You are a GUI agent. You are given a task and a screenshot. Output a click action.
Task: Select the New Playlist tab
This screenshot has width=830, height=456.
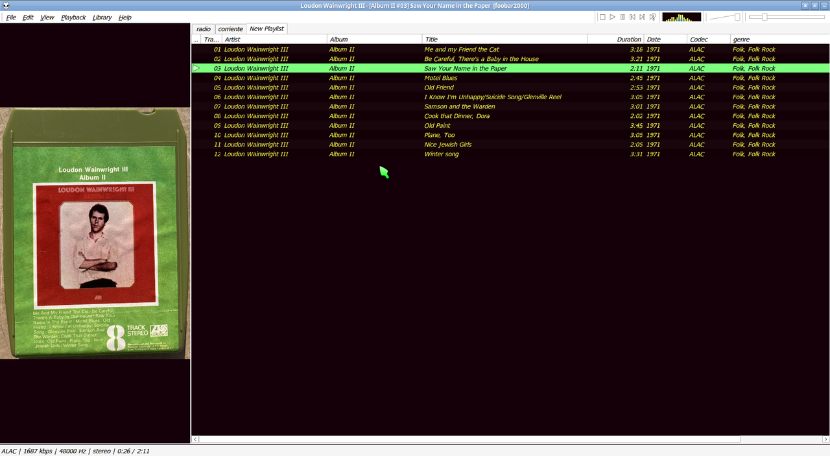pyautogui.click(x=267, y=29)
